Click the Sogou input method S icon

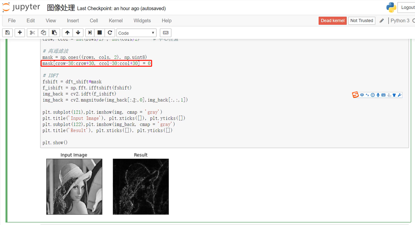355,95
